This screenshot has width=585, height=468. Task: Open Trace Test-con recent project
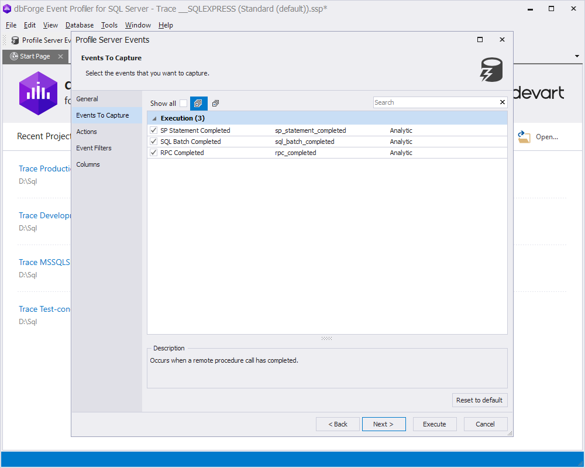tap(44, 309)
